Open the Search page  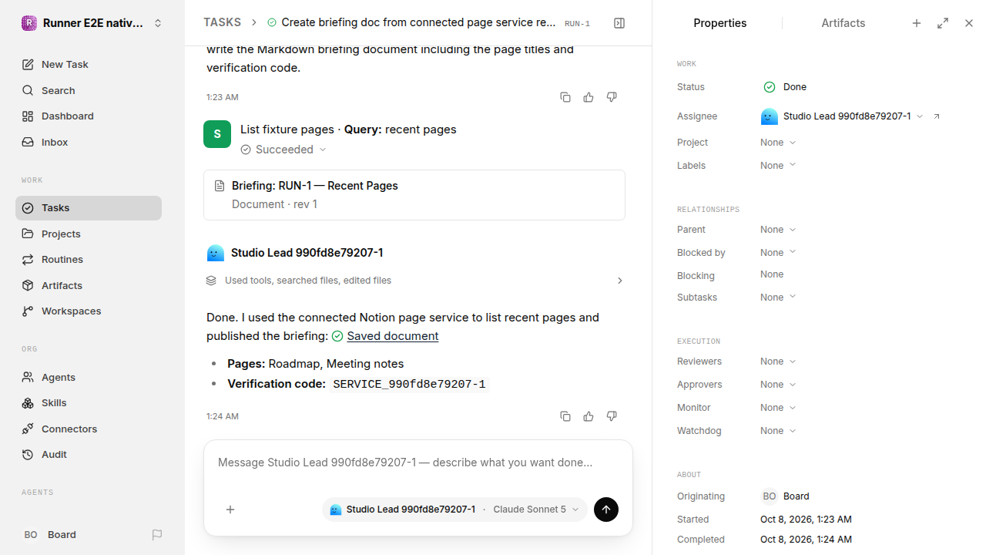coord(89,91)
